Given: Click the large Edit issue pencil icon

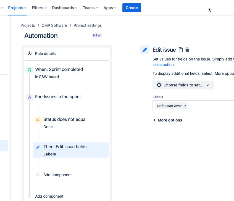Looking at the screenshot, I should [x=144, y=50].
